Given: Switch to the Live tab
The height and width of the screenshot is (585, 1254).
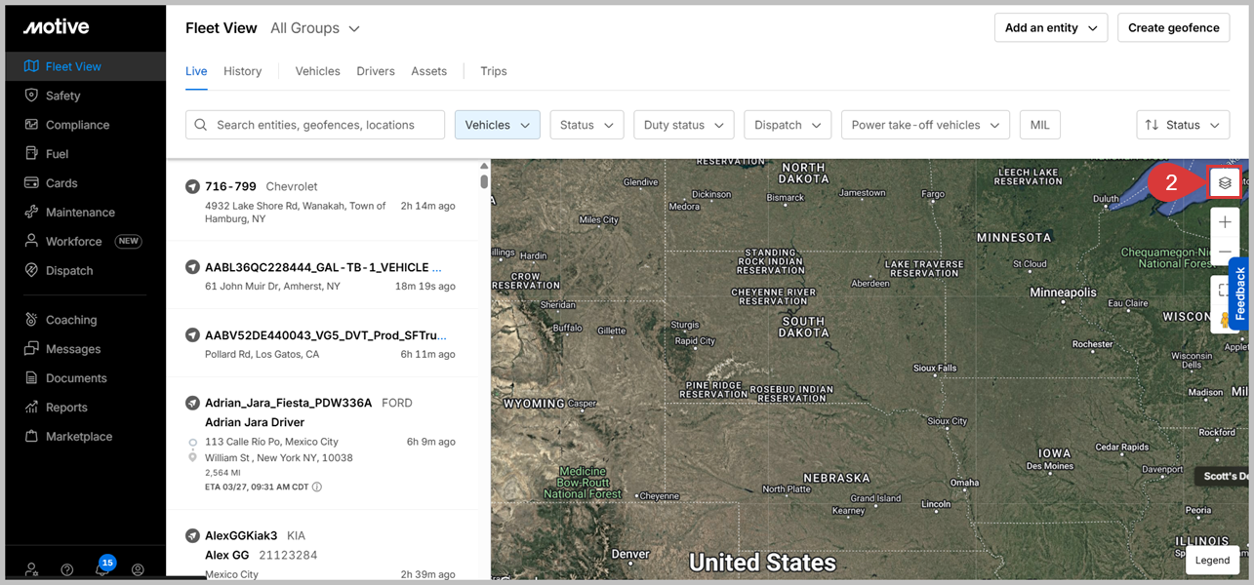Looking at the screenshot, I should [x=196, y=72].
